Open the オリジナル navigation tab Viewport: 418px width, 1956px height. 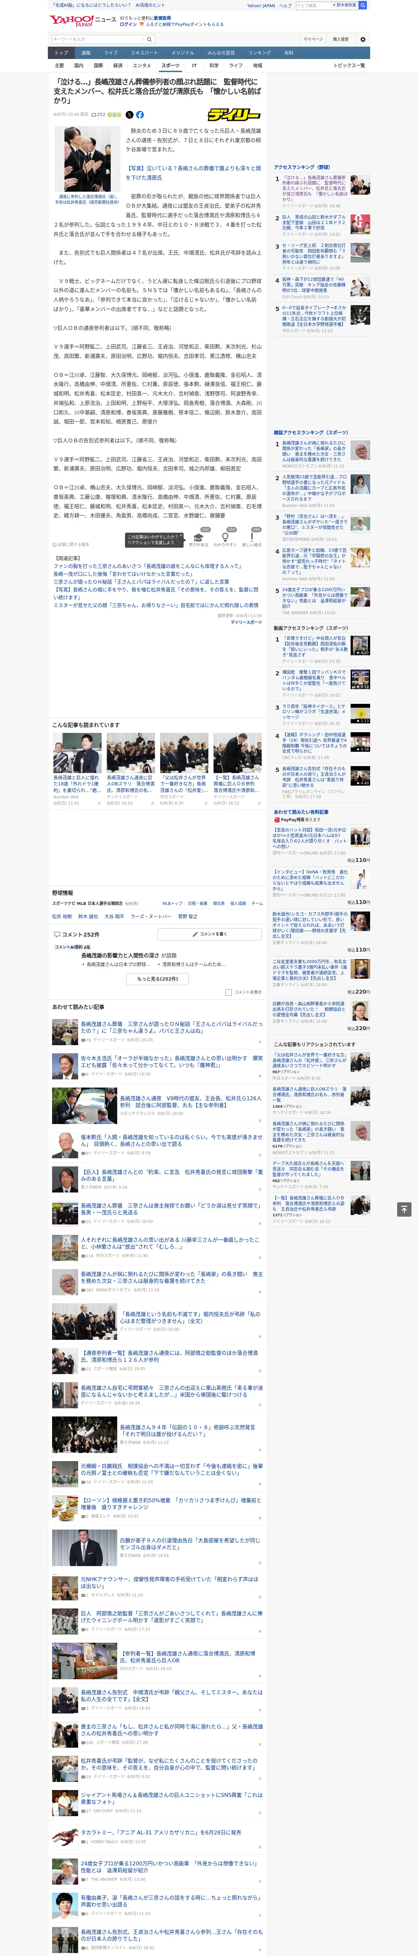point(183,53)
